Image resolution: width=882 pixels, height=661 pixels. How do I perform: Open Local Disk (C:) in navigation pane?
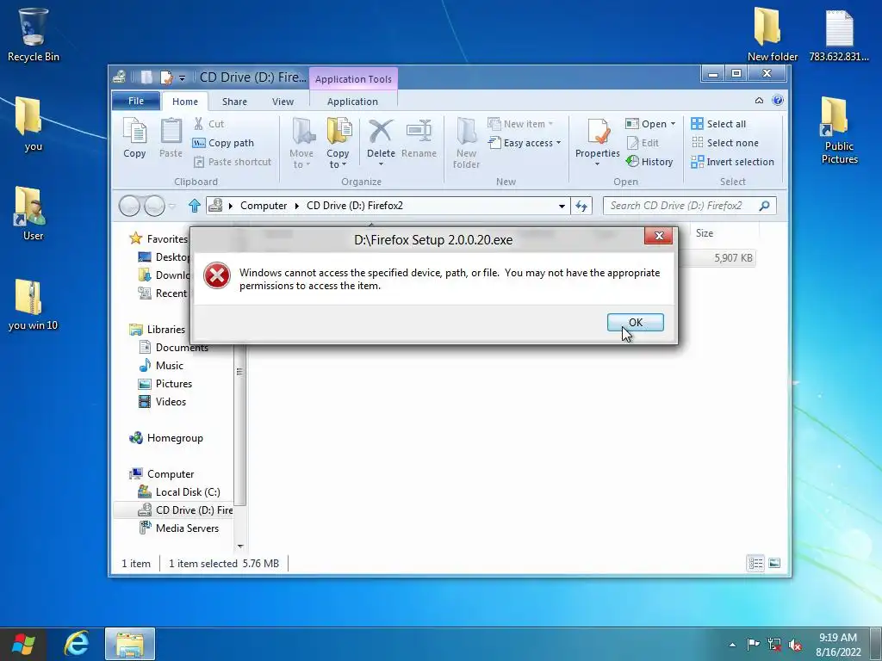coord(180,491)
